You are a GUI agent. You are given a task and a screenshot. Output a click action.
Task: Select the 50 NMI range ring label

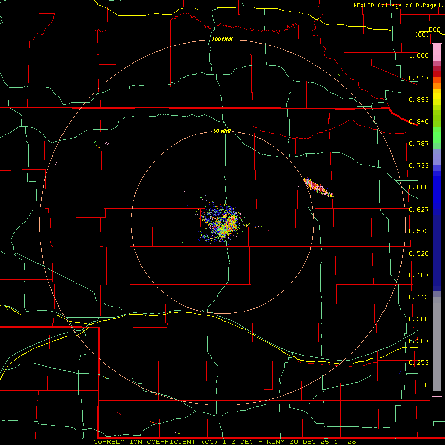[x=222, y=131]
